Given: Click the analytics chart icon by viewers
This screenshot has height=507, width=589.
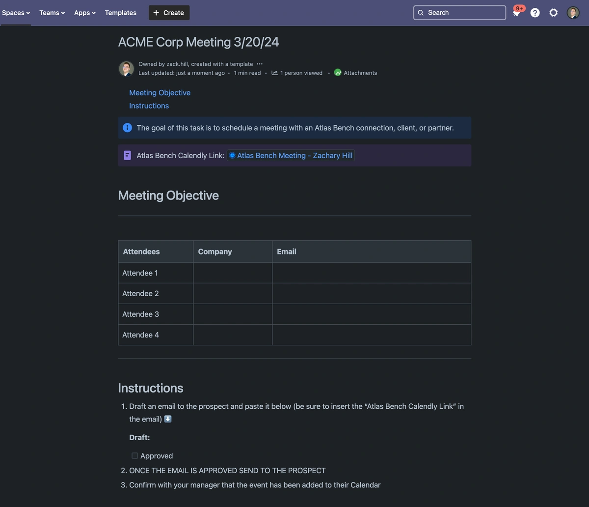Looking at the screenshot, I should [274, 73].
